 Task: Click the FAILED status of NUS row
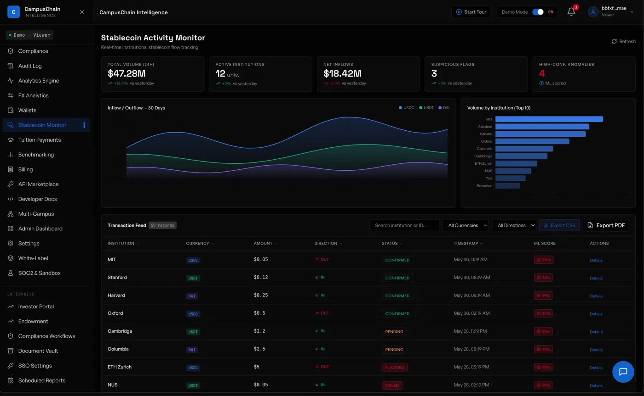coord(392,385)
